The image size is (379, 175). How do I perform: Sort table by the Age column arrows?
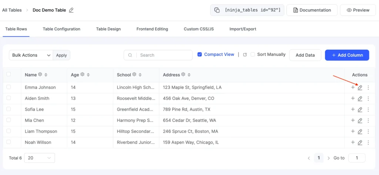point(88,75)
